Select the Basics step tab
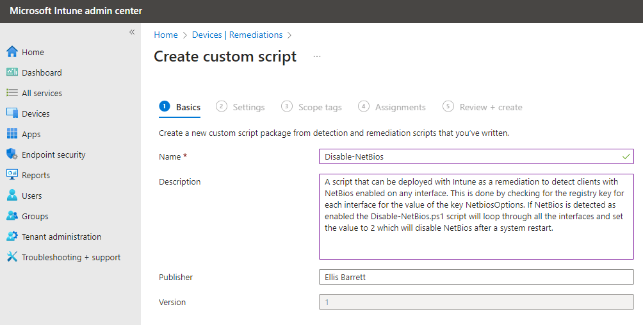This screenshot has width=643, height=325. 179,107
